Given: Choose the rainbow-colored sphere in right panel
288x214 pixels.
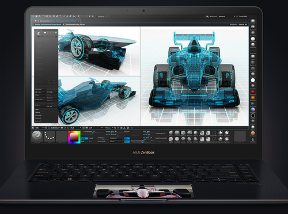Looking at the screenshot, I should [x=253, y=109].
